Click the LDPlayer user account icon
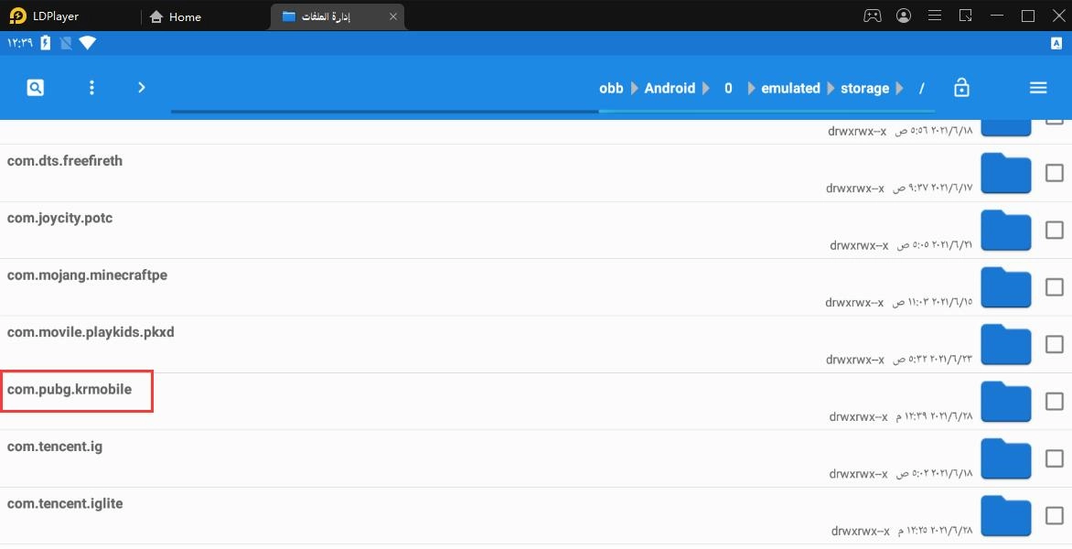The height and width of the screenshot is (549, 1072). [x=904, y=16]
